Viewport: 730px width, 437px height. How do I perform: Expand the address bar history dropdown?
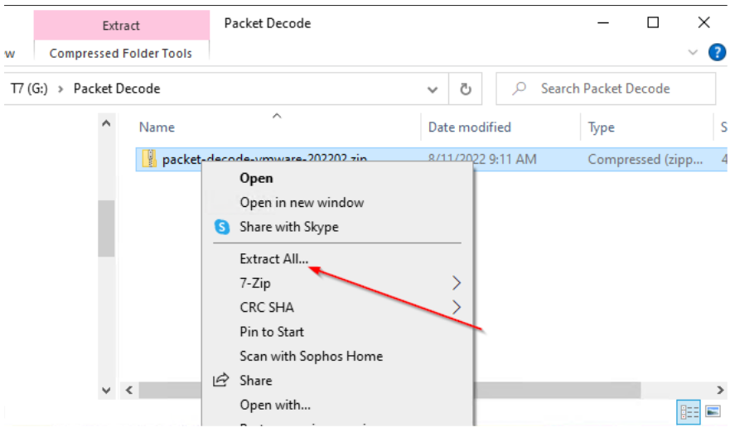433,89
